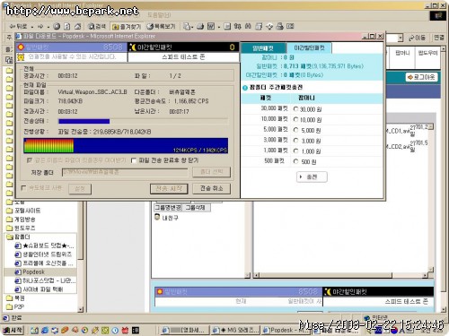Switch to 일반패킷 tab in charge panel
The height and width of the screenshot is (336, 449).
point(263,48)
